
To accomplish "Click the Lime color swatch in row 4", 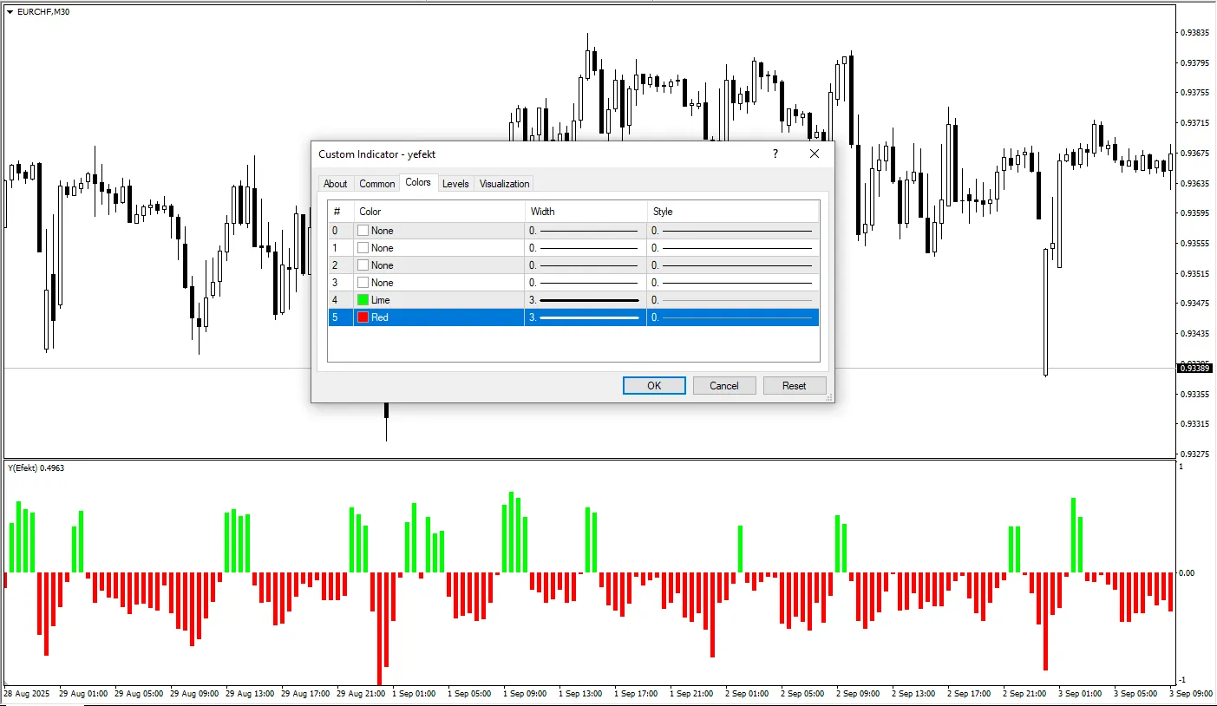I will coord(363,300).
